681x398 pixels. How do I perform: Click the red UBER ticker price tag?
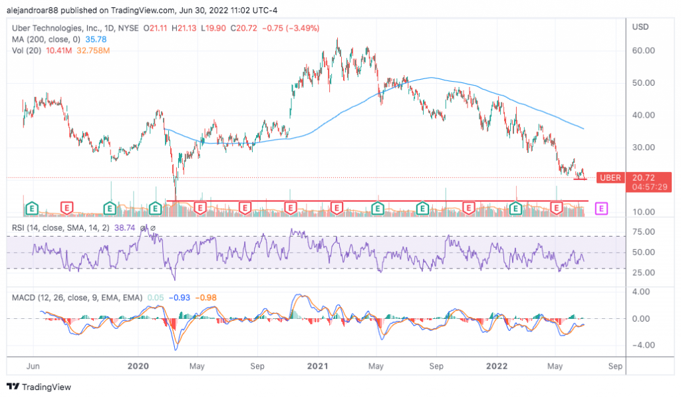pos(611,177)
